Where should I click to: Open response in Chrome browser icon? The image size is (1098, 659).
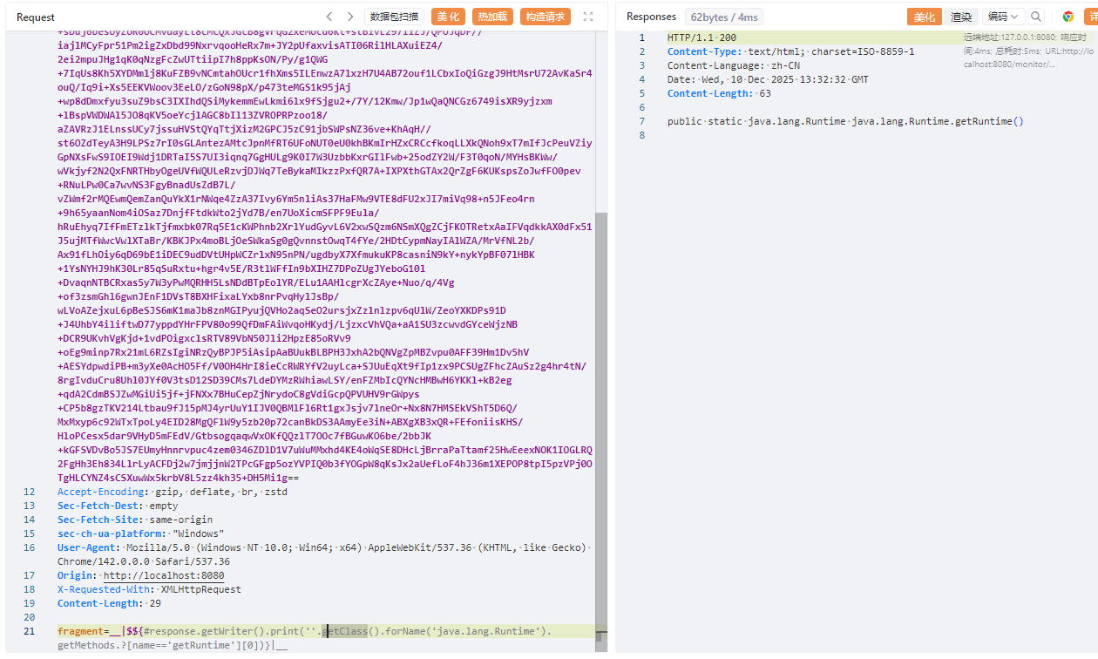[x=1067, y=17]
